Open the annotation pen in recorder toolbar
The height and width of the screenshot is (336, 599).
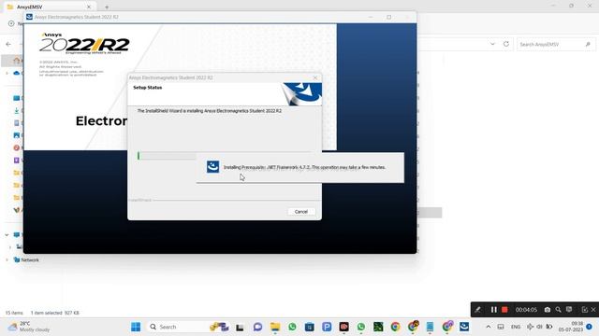coord(478,310)
